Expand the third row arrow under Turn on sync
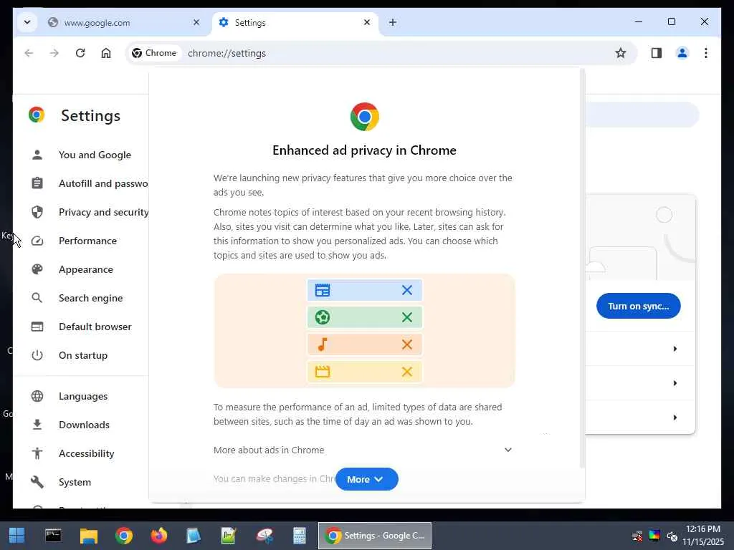Screen dimensions: 734x550 coord(675,418)
